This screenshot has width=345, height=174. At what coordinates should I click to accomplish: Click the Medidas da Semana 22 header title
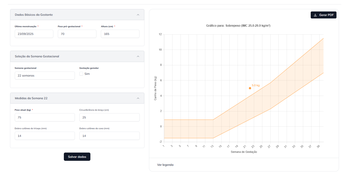31,98
